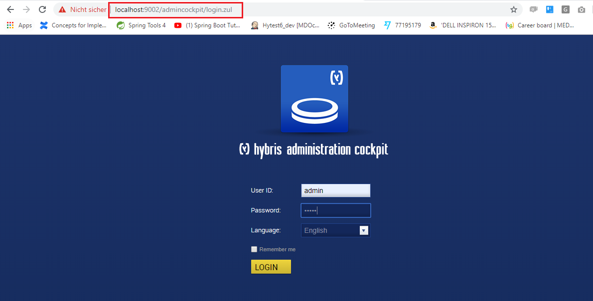Open the Spring Tools 4 bookmark
Screen dimensions: 593x301
coord(142,25)
